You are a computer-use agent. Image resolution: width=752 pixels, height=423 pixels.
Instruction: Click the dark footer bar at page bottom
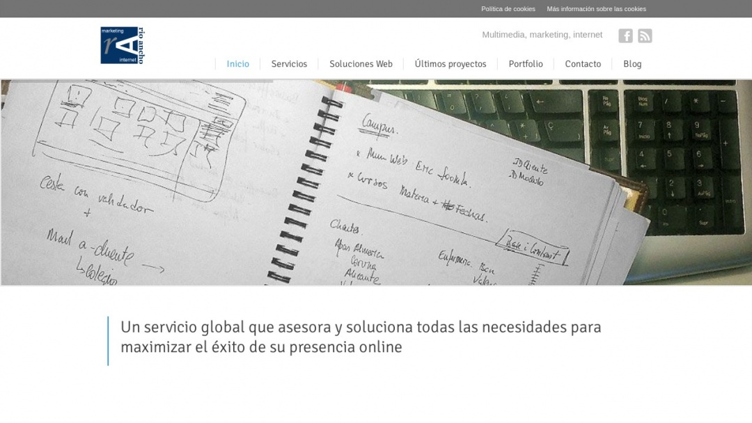(x=376, y=419)
